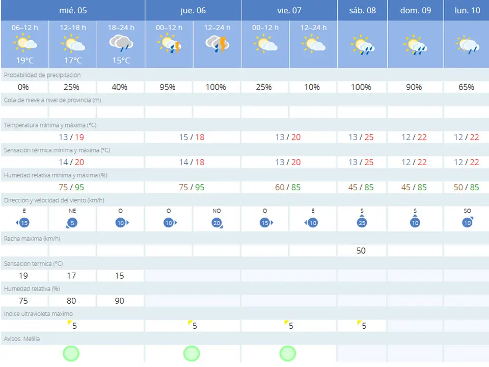The height and width of the screenshot is (367, 489).
Task: Click the relative humidity 80 value
Action: (x=71, y=301)
